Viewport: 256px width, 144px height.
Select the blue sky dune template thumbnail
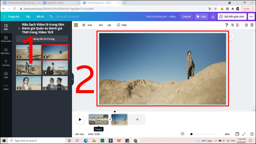55,52
